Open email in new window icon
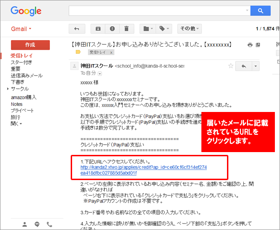Image resolution: width=280 pixels, height=230 pixels. pos(258,45)
